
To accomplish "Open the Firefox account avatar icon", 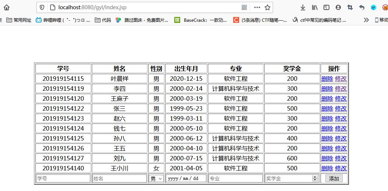I will coord(338,7).
